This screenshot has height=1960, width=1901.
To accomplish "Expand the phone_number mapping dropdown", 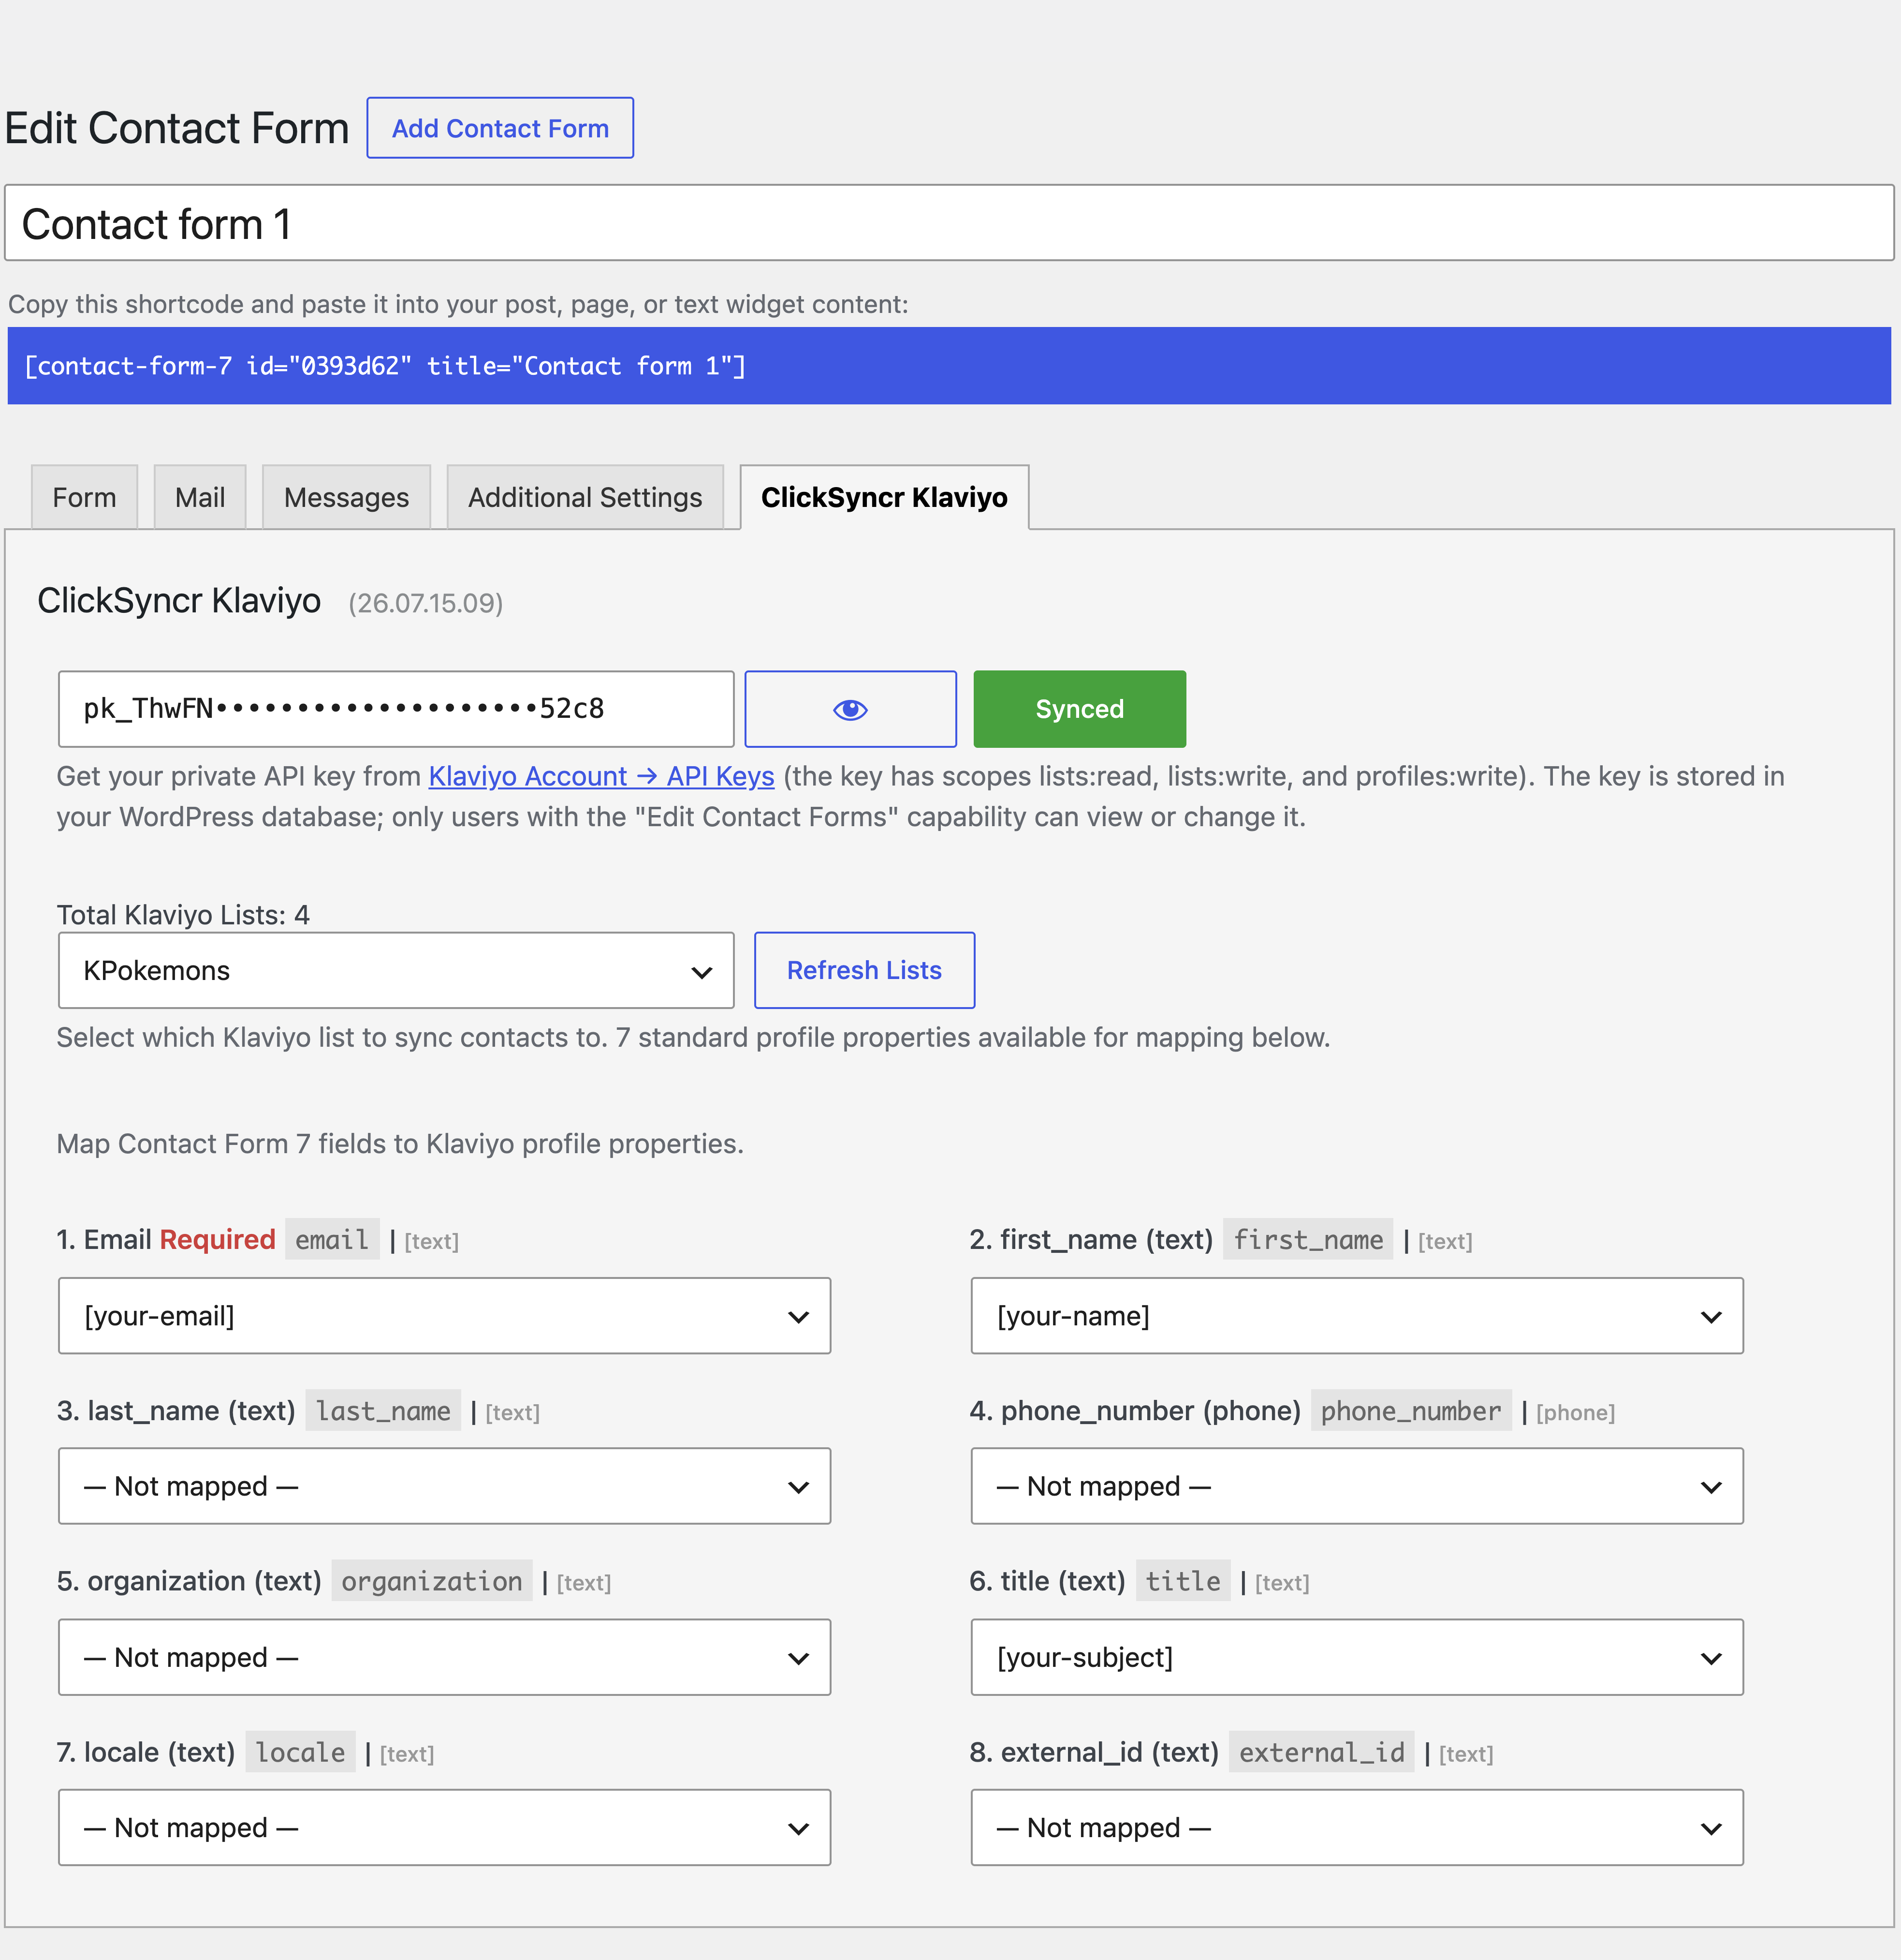I will pos(1357,1486).
